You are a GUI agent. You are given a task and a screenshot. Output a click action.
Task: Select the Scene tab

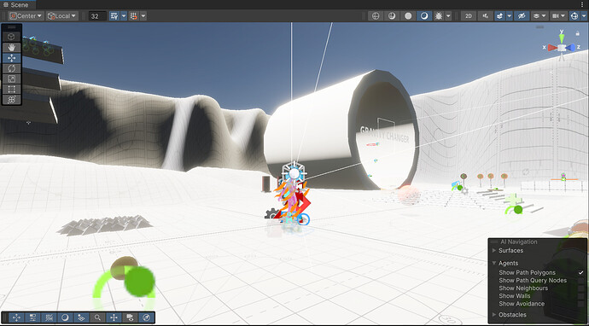coord(17,4)
